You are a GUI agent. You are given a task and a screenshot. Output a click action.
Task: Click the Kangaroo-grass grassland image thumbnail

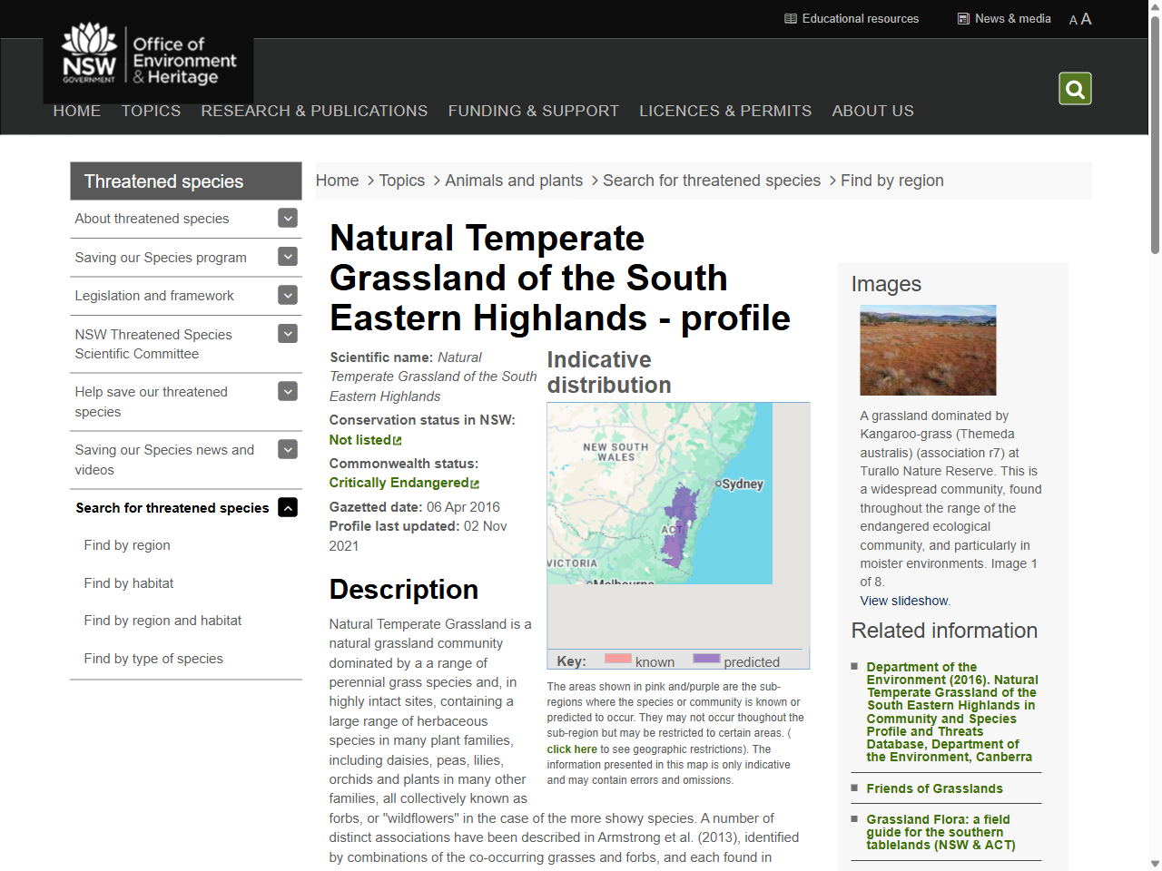928,350
